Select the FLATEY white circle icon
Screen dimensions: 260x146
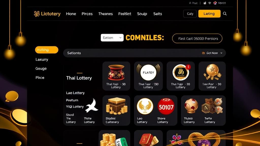click(148, 72)
